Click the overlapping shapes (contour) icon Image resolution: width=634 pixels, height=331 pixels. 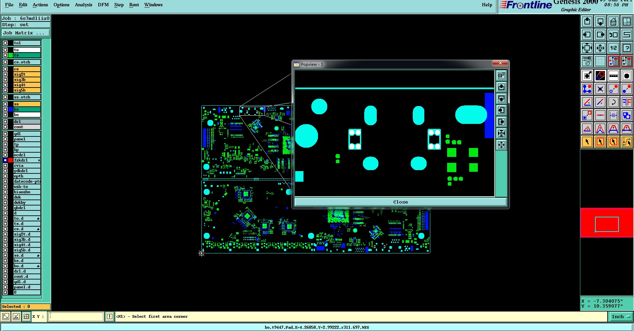tap(627, 115)
